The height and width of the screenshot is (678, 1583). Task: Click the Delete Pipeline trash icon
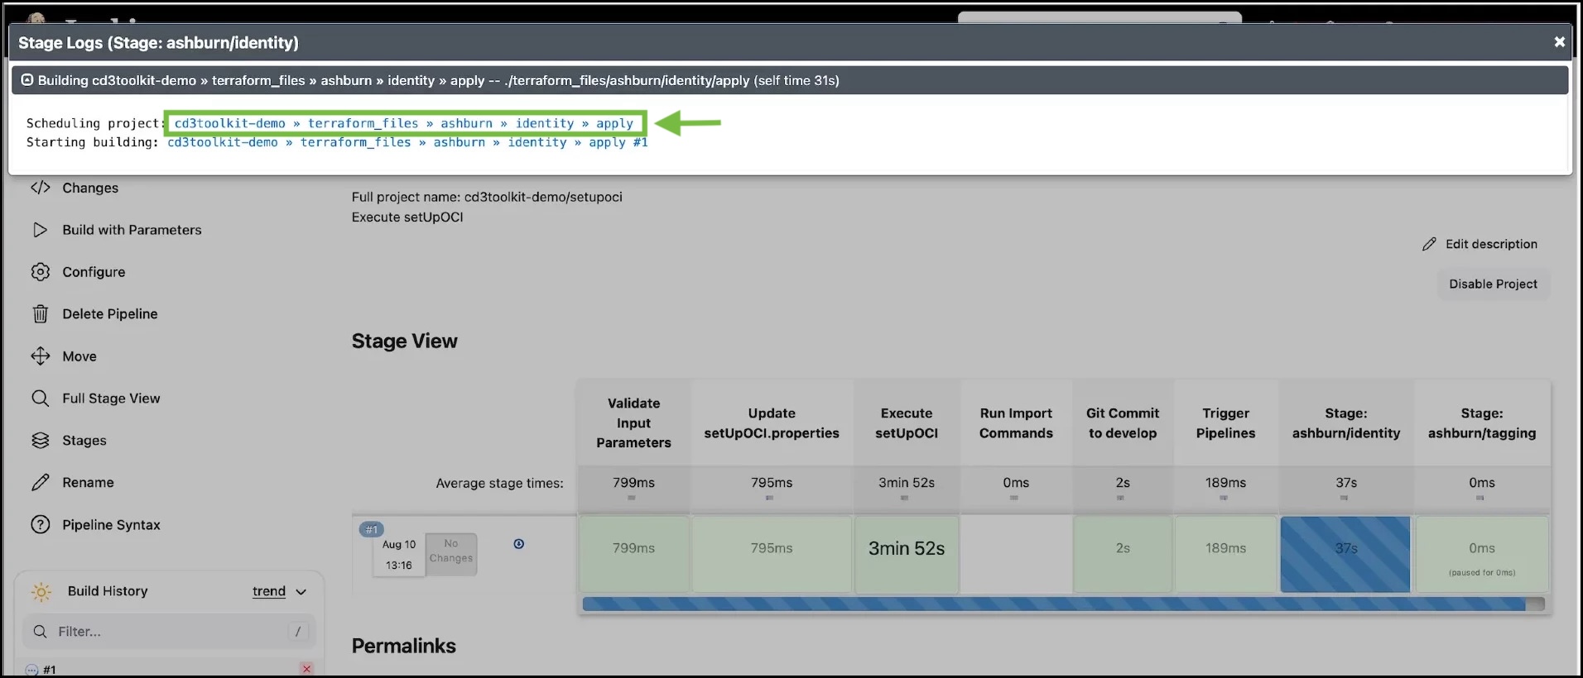coord(40,314)
